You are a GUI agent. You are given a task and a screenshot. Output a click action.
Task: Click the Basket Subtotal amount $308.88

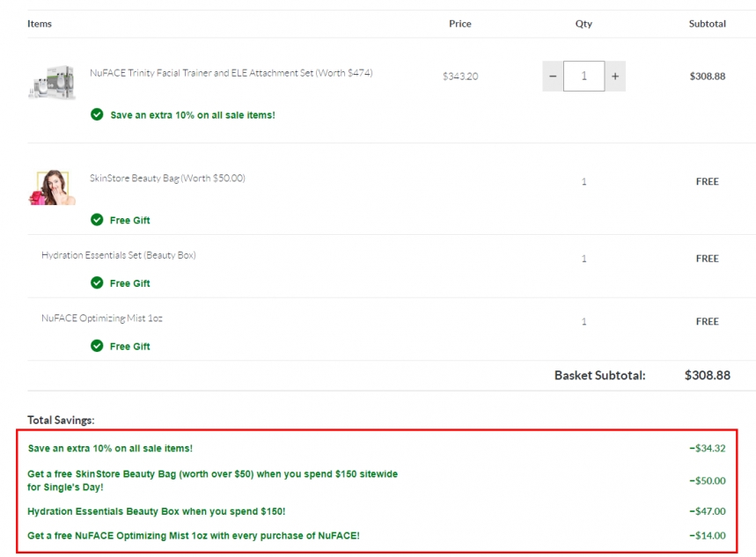(x=707, y=376)
